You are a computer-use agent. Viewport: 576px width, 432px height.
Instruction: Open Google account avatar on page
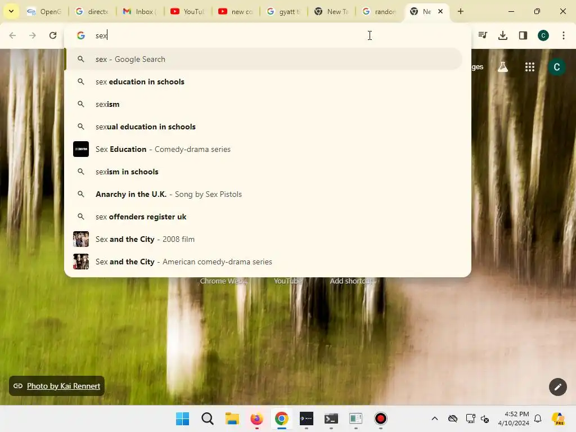point(557,67)
